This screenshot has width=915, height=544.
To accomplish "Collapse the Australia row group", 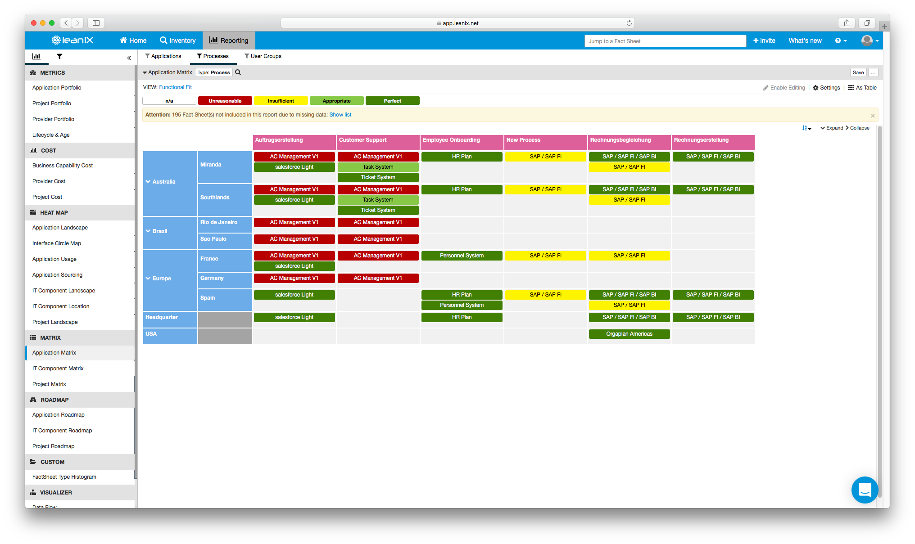I will (x=148, y=182).
